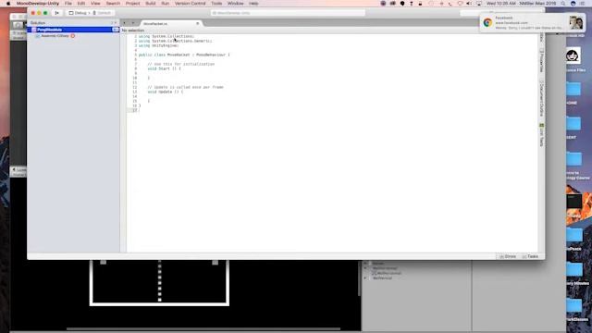Open the Apple menu

tap(8, 4)
